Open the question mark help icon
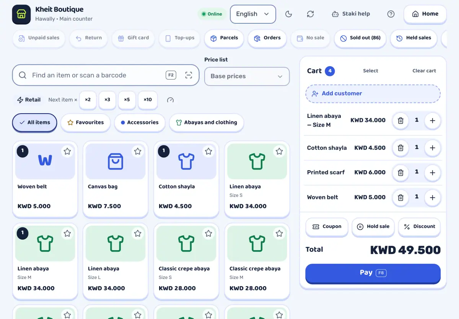Viewport: 459px width, 319px height. [x=391, y=14]
